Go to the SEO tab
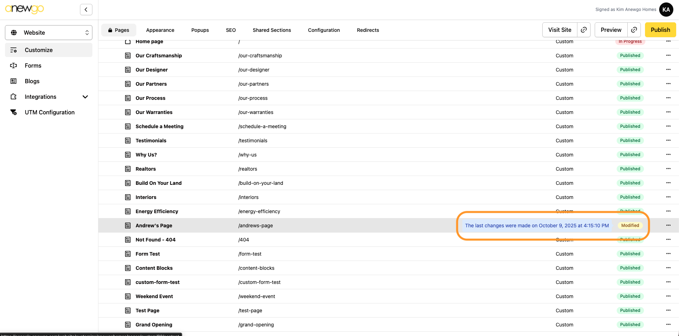 (x=230, y=30)
